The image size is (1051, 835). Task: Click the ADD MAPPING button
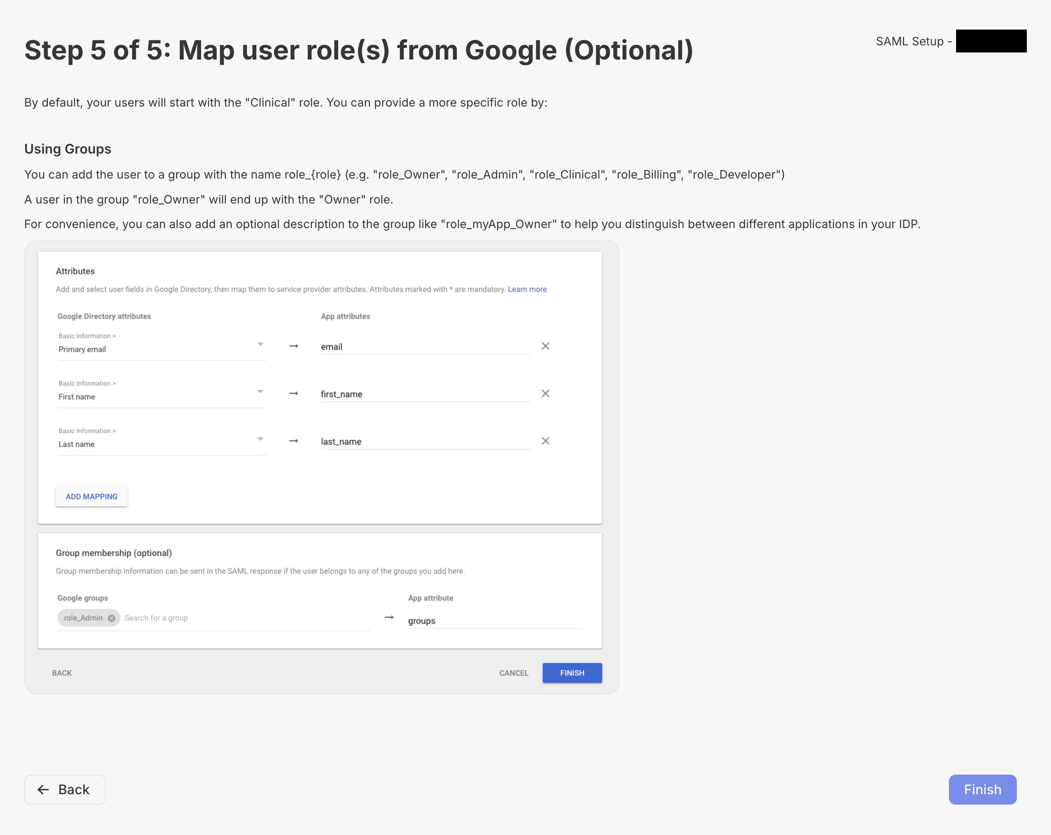(92, 496)
